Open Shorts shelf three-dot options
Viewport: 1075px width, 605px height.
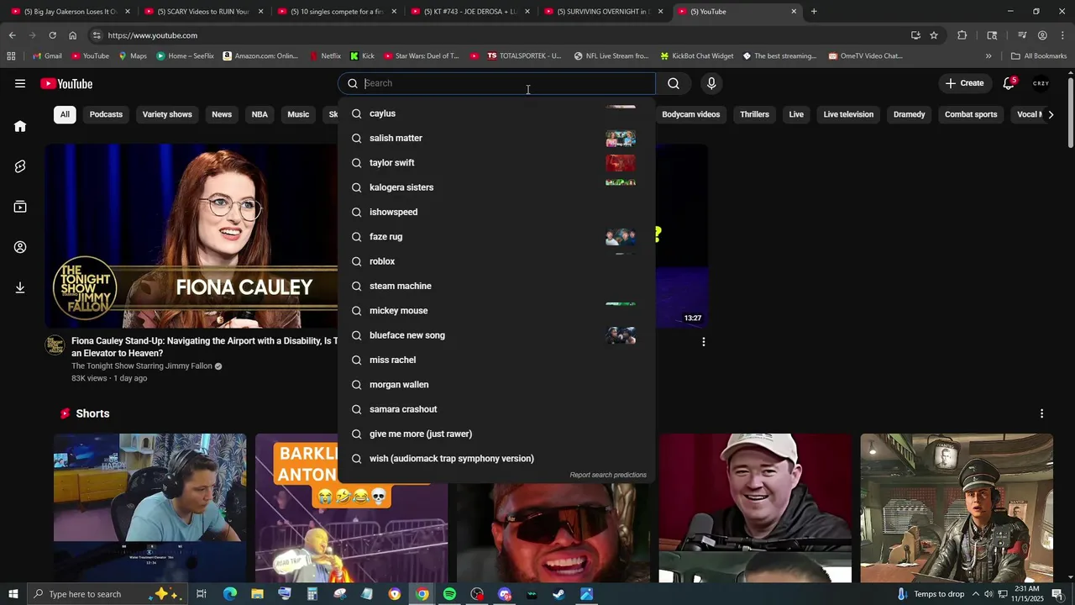coord(1041,413)
